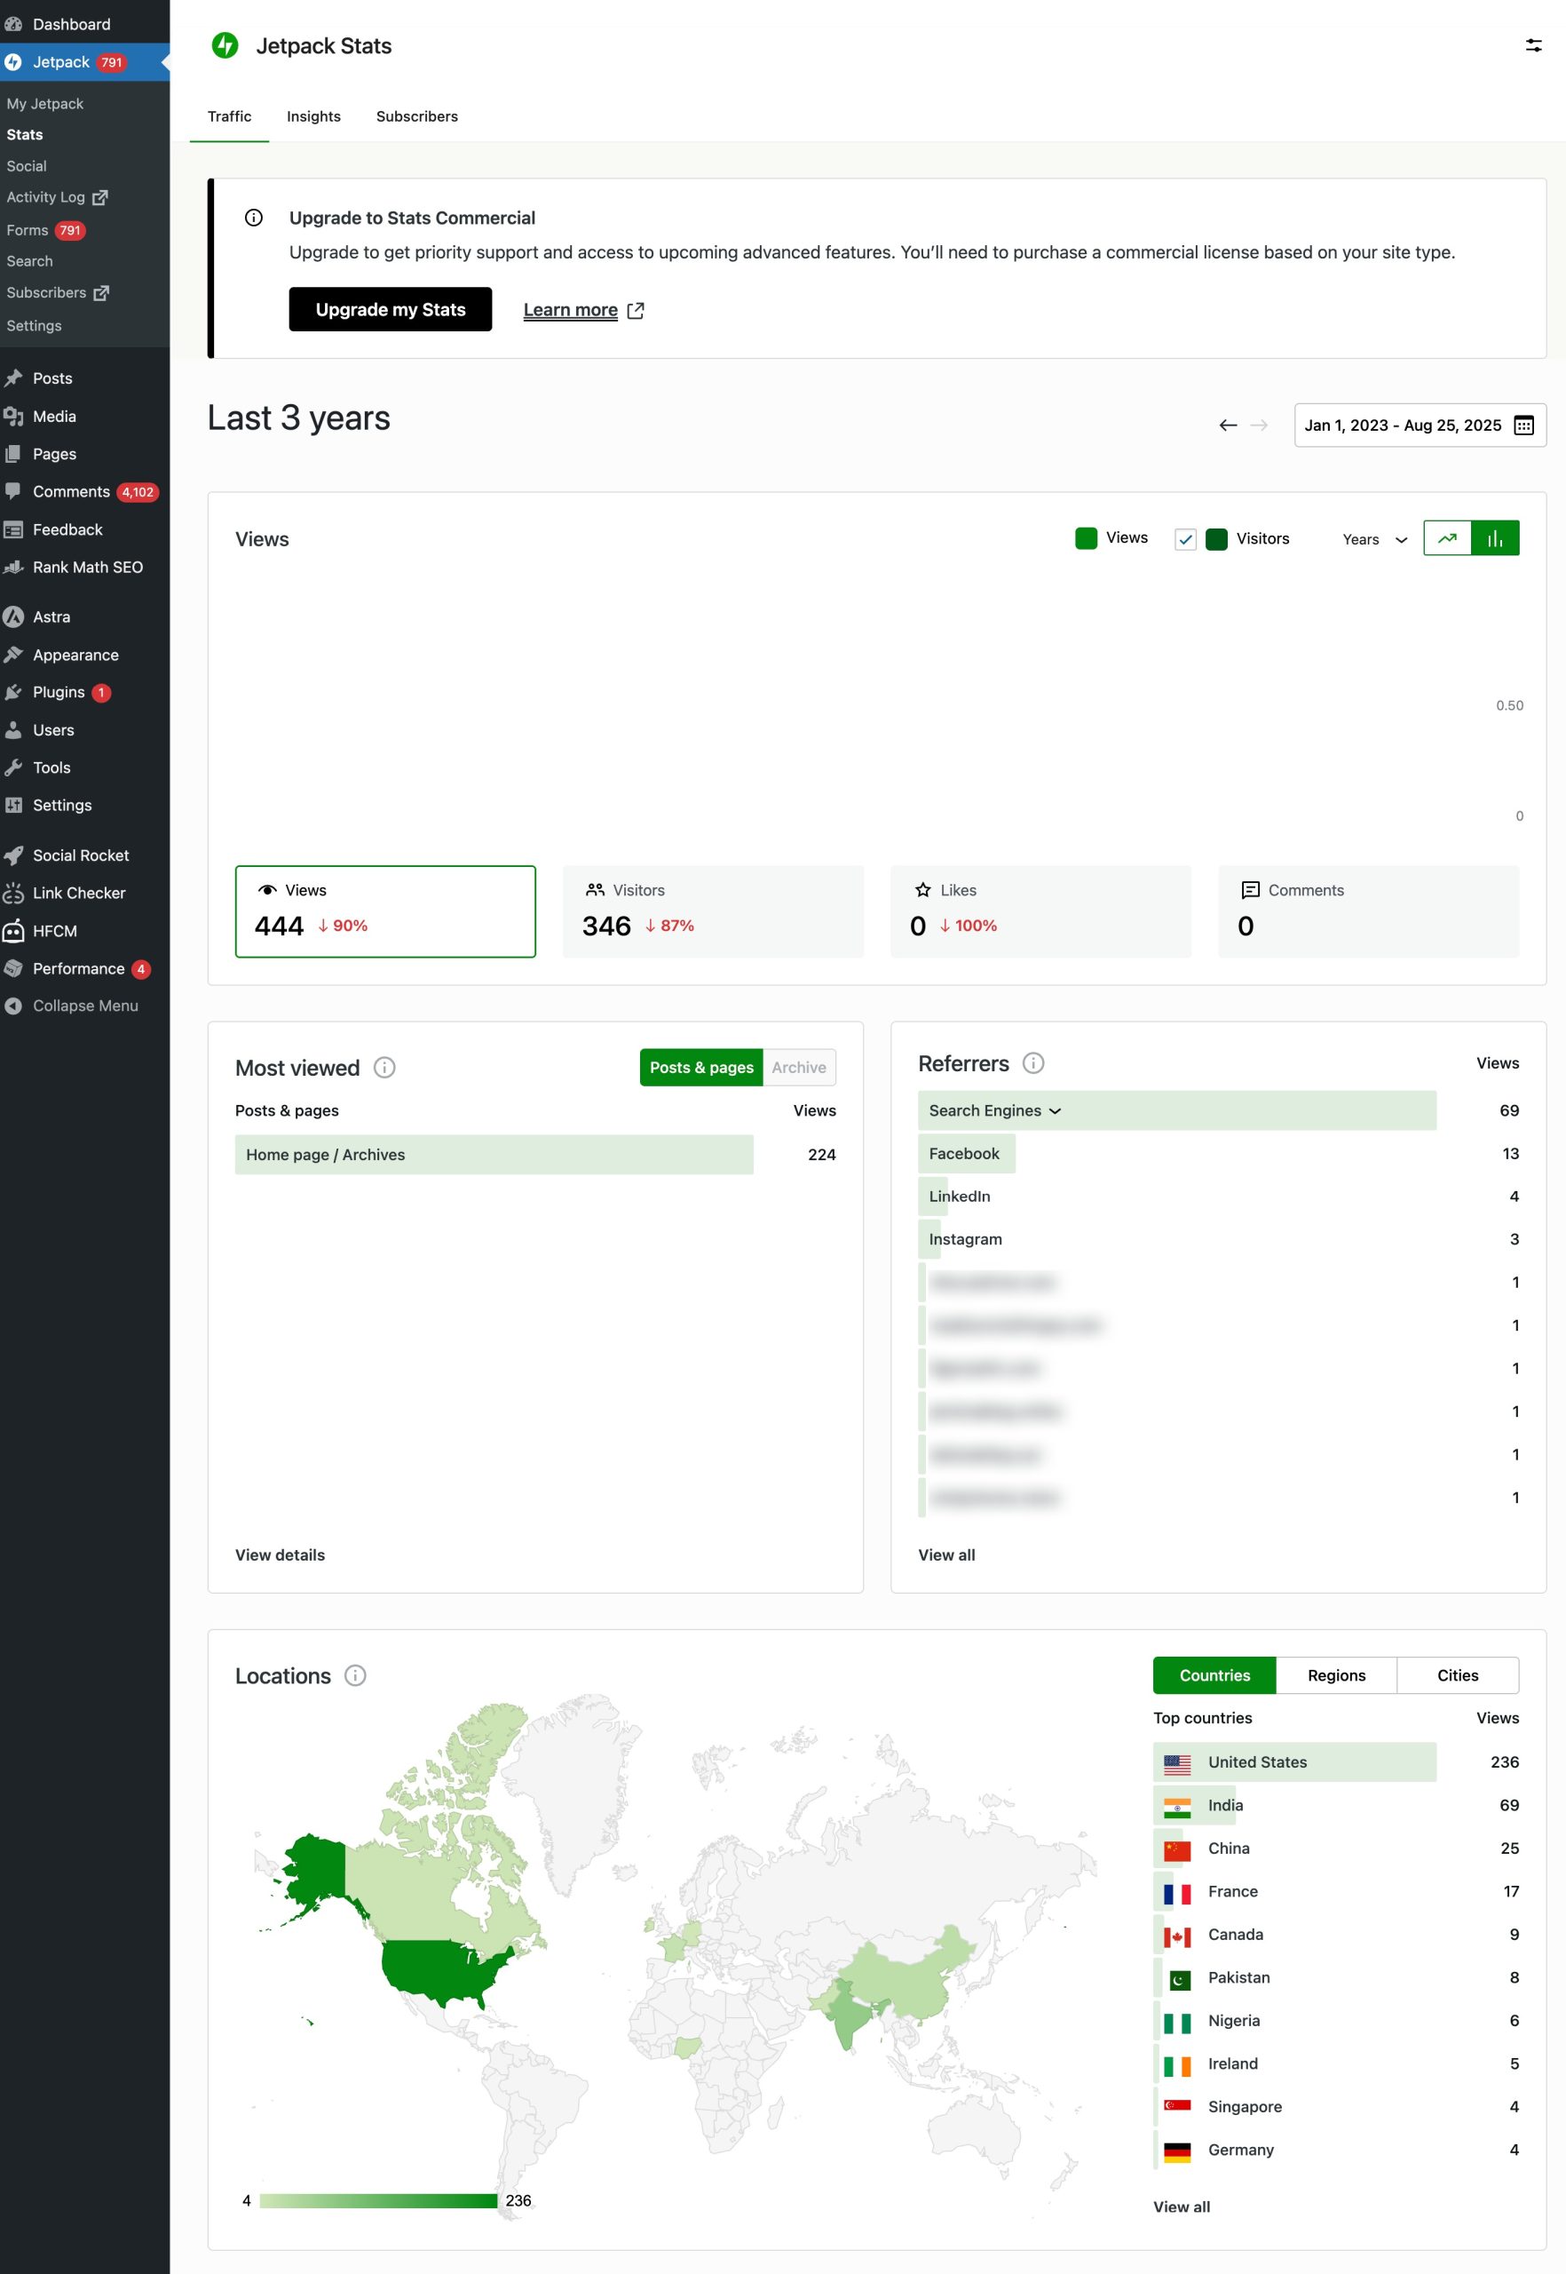Open the Traffic tab
This screenshot has width=1566, height=2274.
[230, 115]
